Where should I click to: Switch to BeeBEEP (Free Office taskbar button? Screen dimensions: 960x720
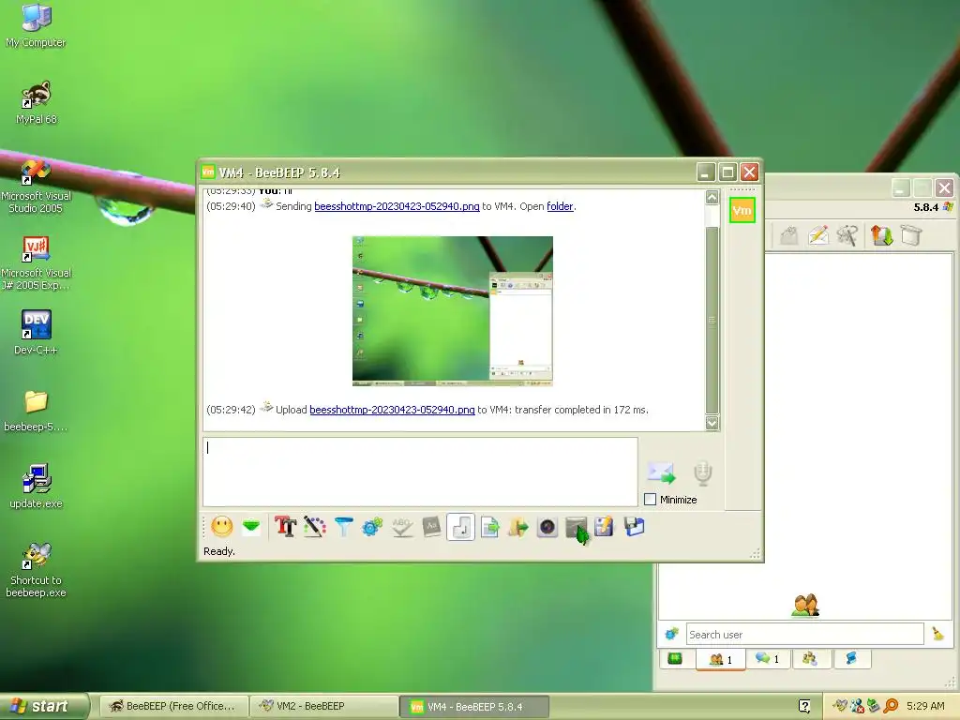[173, 706]
